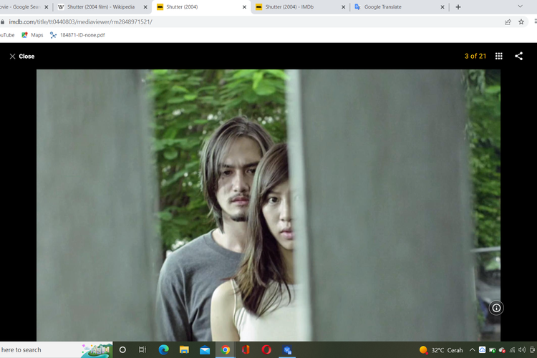Launch Opera browser from the taskbar

pos(266,349)
